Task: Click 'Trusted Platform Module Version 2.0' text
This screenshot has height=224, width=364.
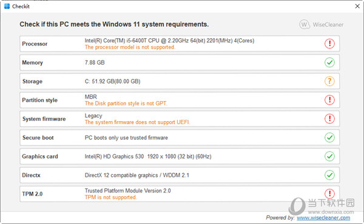Action: tap(127, 191)
